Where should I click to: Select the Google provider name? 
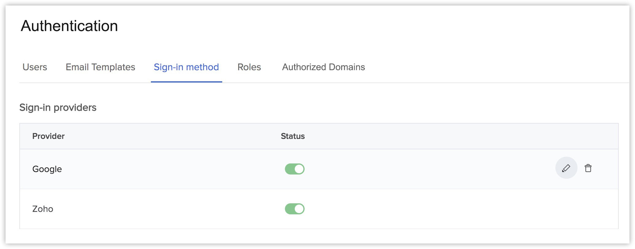(47, 169)
